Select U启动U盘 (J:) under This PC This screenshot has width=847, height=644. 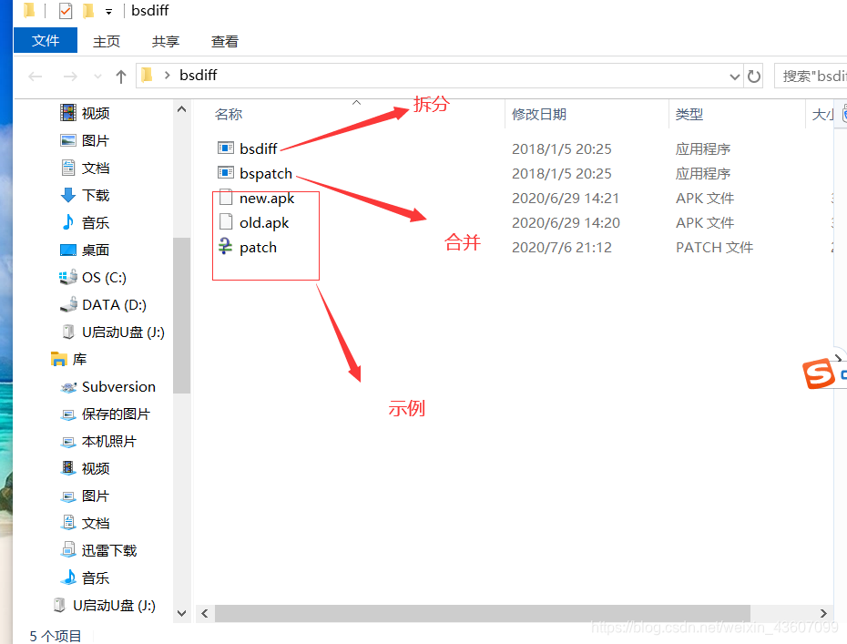pos(123,332)
